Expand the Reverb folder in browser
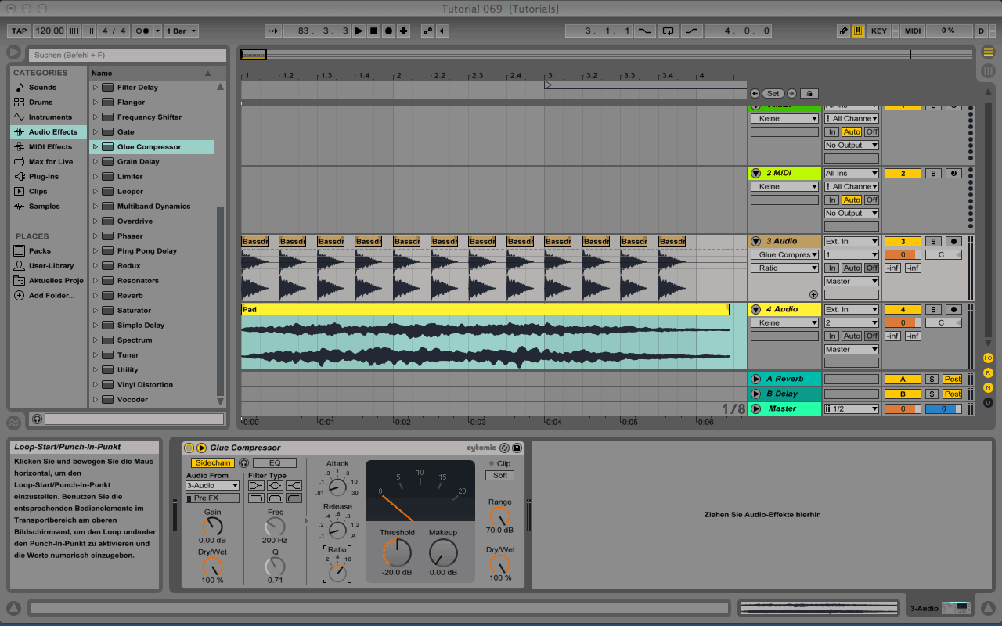The image size is (1002, 626). click(96, 296)
